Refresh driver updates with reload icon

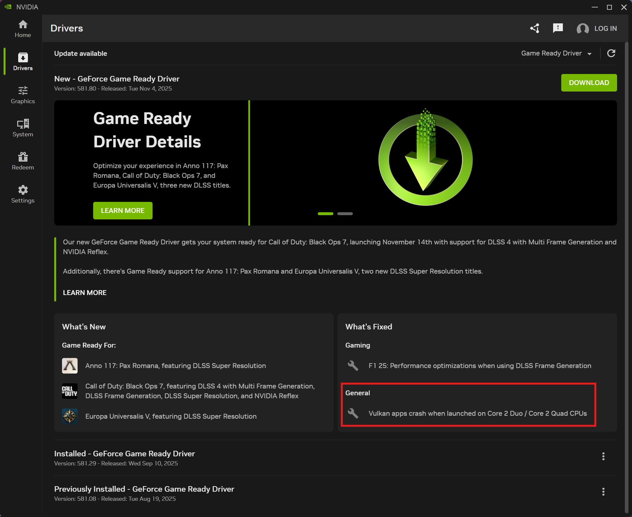tap(611, 53)
